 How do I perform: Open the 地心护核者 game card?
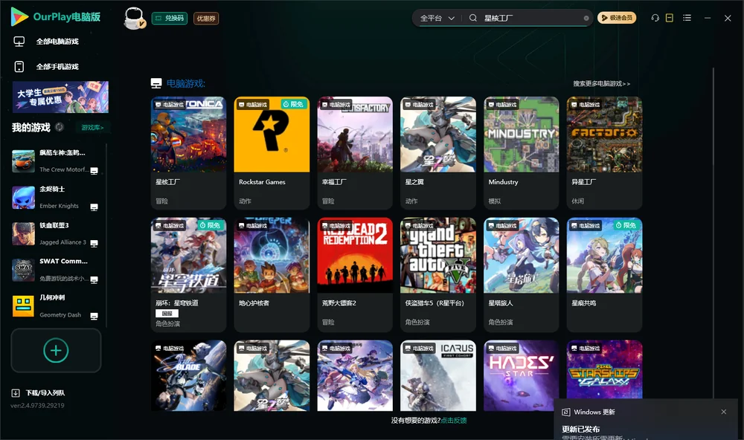click(272, 274)
